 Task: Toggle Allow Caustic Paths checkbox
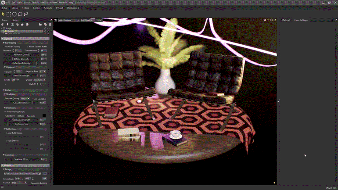click(28, 47)
